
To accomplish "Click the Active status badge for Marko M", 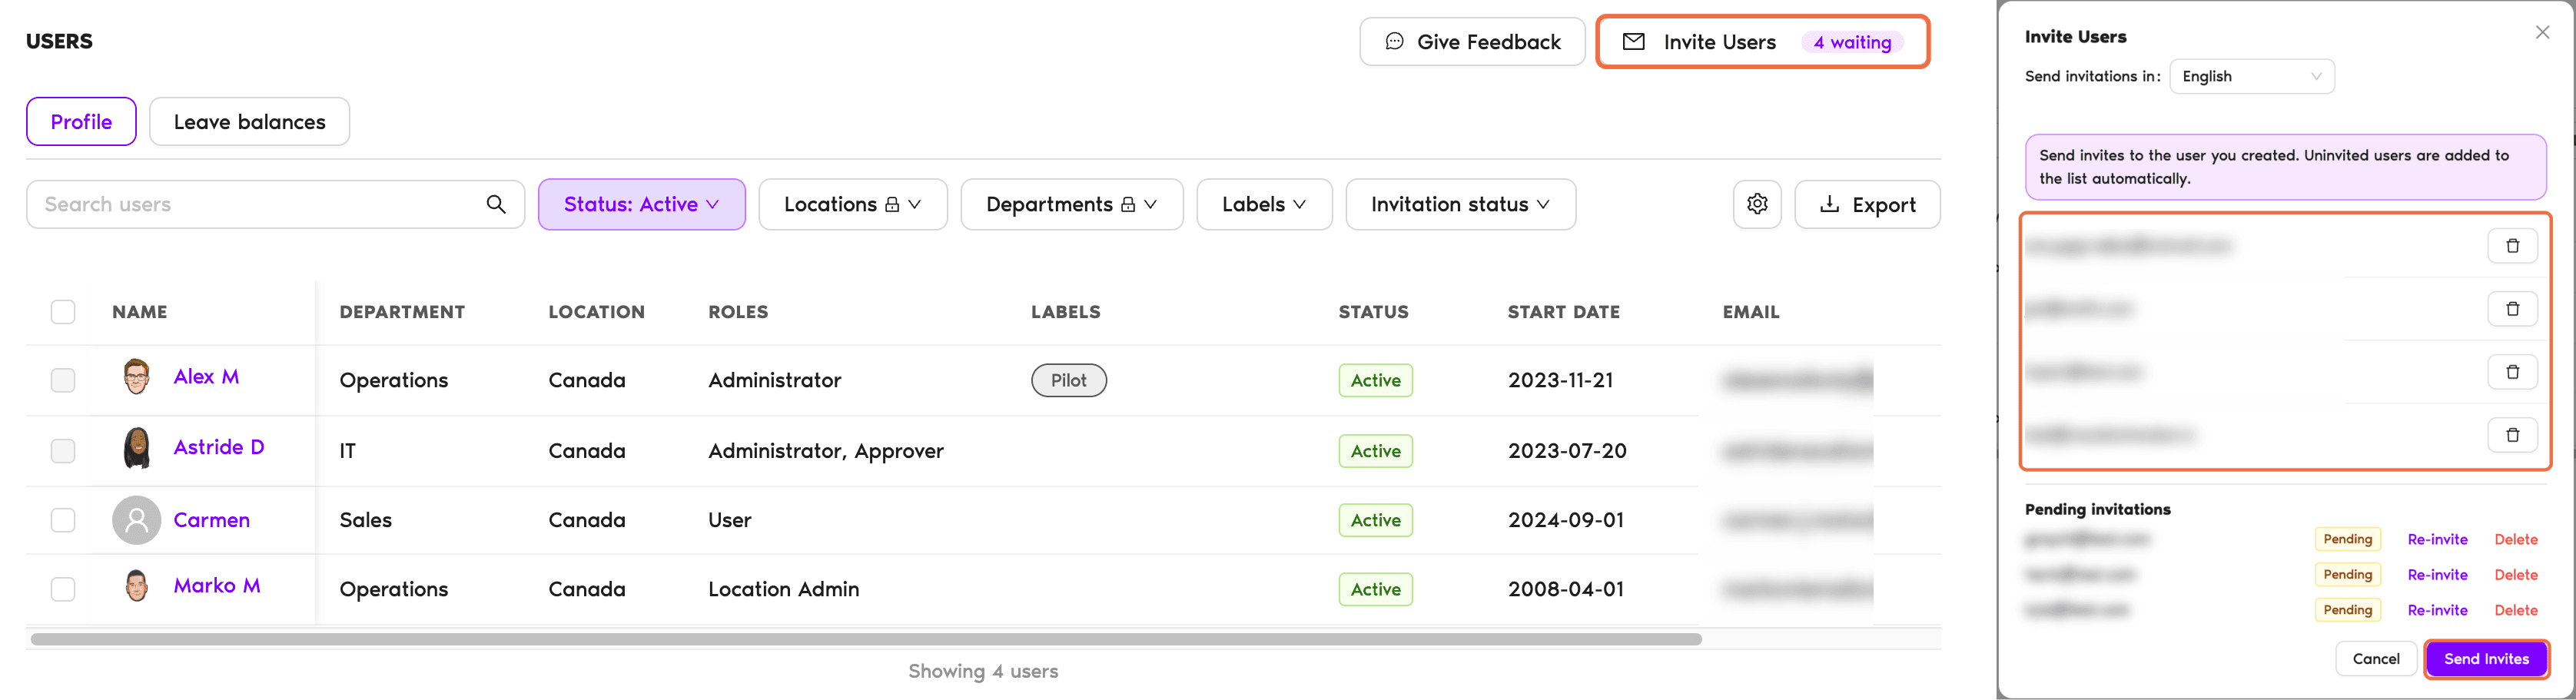I will (x=1376, y=589).
